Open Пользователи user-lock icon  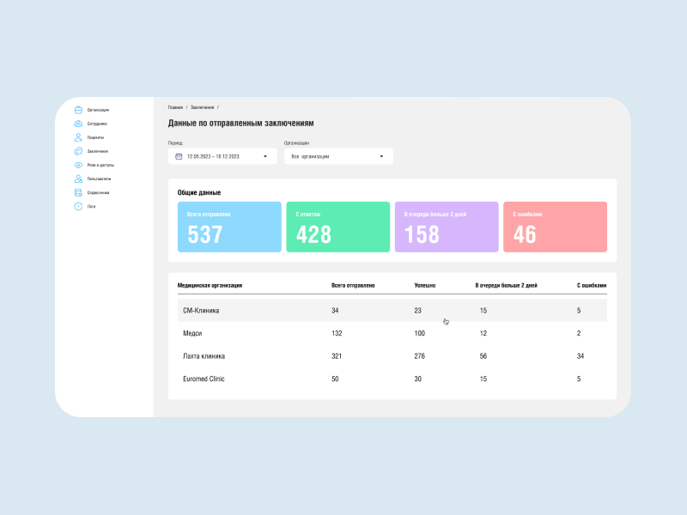click(78, 179)
